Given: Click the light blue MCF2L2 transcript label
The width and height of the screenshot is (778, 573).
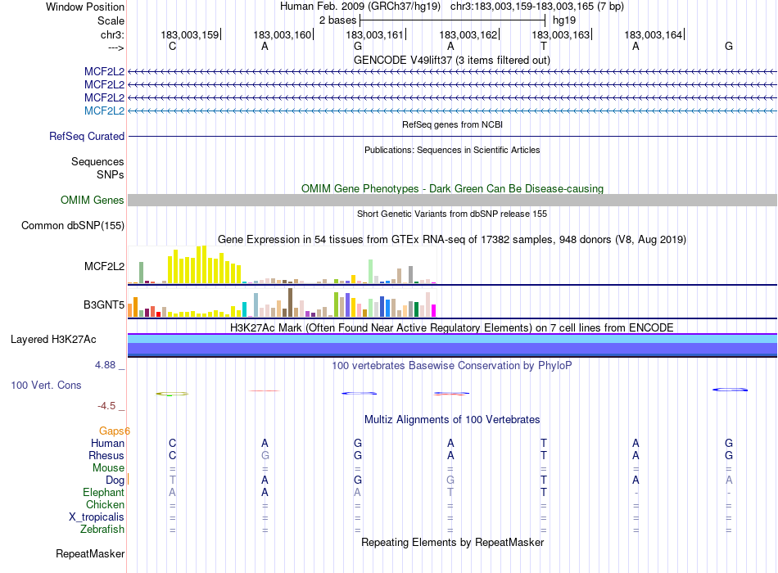Looking at the screenshot, I should 104,111.
